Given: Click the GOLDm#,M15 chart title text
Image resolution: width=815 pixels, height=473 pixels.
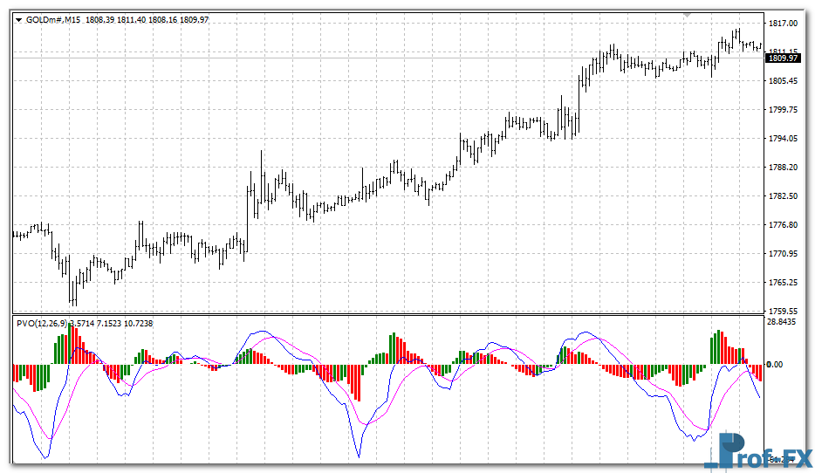Looking at the screenshot, I should (x=53, y=19).
